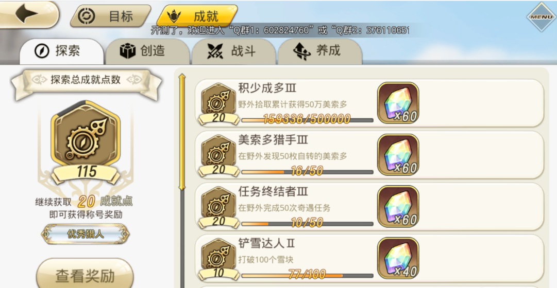Select the large exploration badge showing 115

85,142
